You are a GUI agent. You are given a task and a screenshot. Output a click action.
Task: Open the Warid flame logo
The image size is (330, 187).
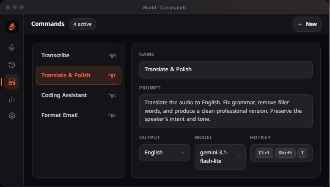point(12,27)
